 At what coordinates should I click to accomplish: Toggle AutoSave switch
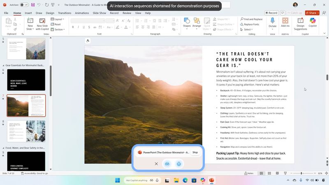pos(24,5)
